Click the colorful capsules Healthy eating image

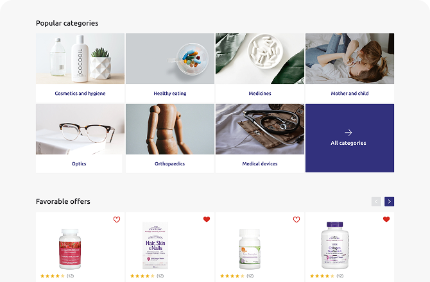pos(170,58)
